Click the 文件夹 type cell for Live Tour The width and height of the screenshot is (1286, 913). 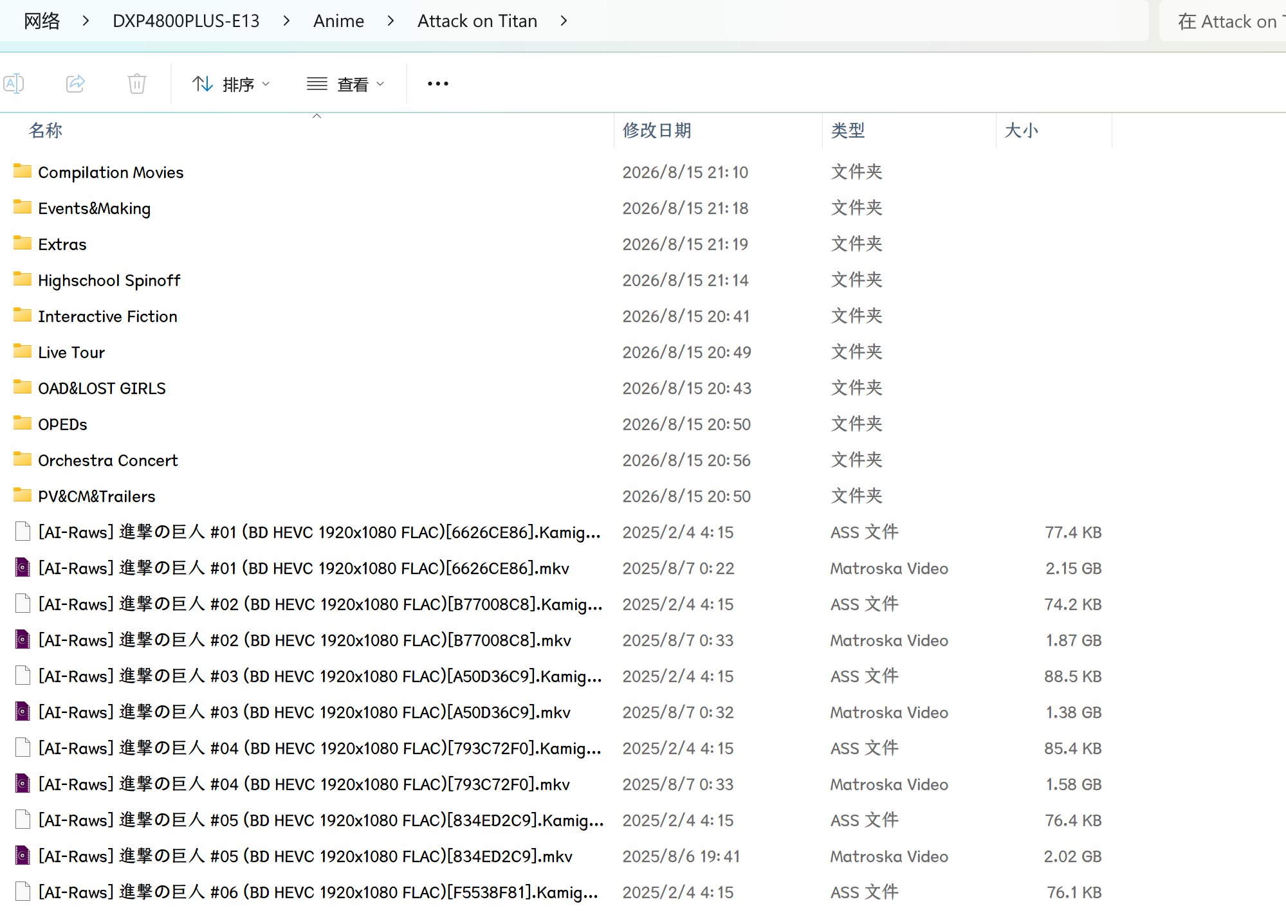(x=856, y=352)
